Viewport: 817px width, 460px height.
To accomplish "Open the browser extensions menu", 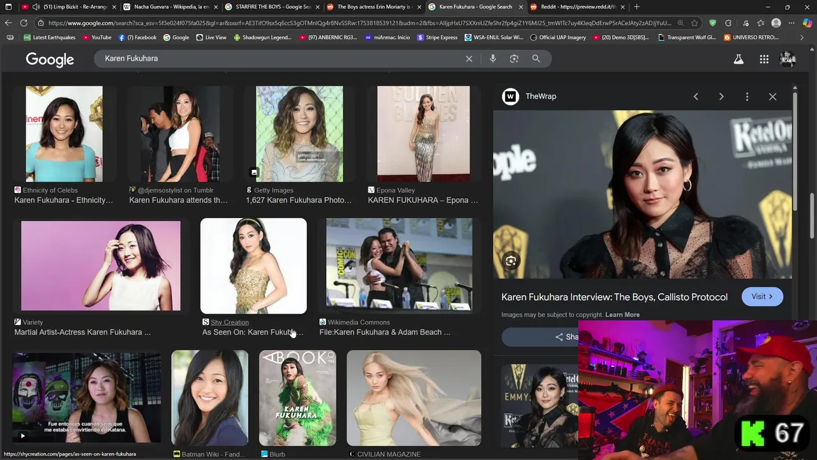I will [x=728, y=23].
